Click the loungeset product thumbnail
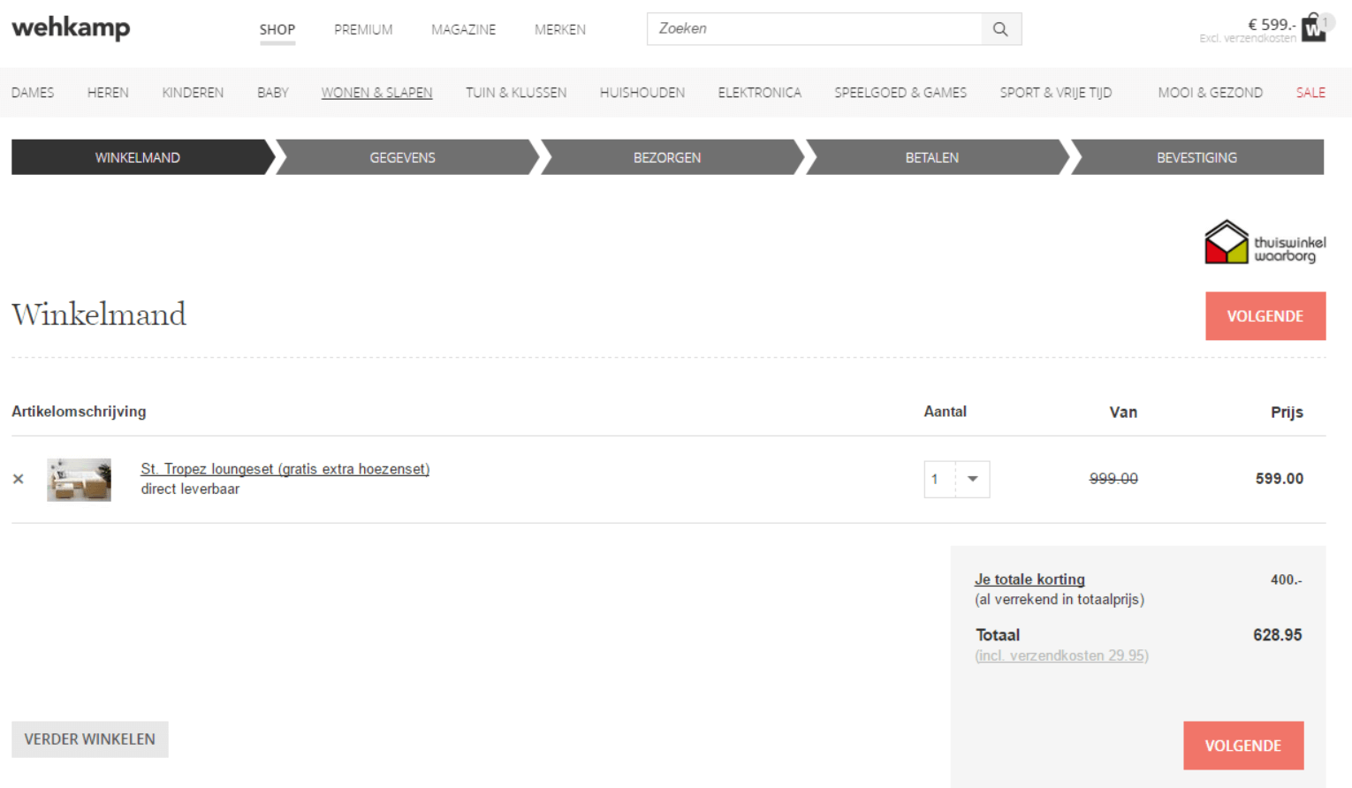The image size is (1352, 788). pyautogui.click(x=80, y=480)
